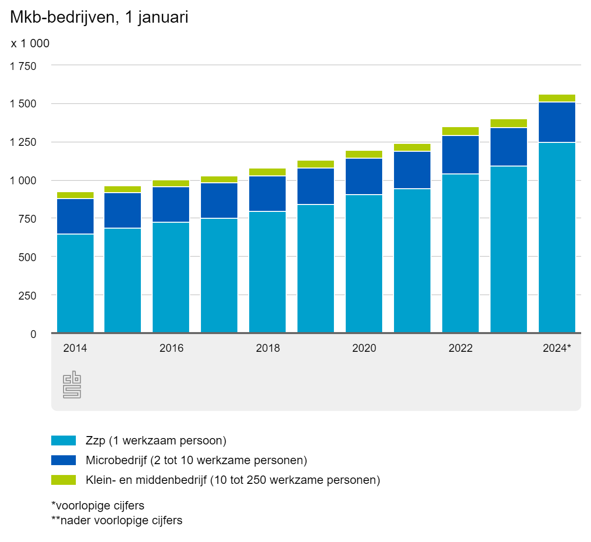Viewport: 591px width, 542px height.
Task: Click the CBS logo icon
Action: click(71, 384)
